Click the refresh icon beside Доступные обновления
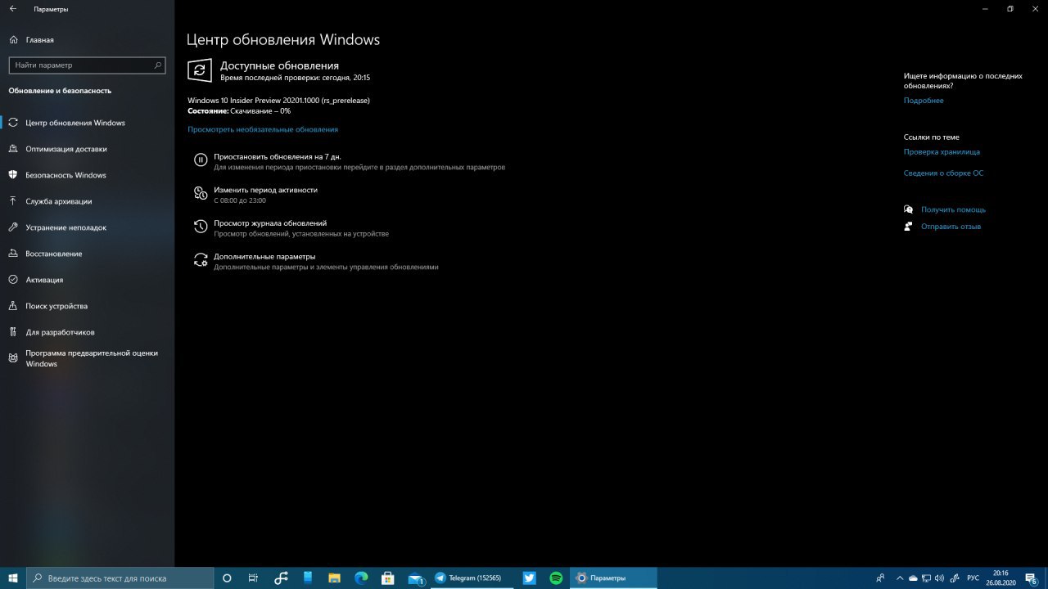The height and width of the screenshot is (589, 1048). [200, 70]
